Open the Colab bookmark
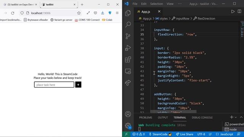244x137 pixels. (107, 20)
